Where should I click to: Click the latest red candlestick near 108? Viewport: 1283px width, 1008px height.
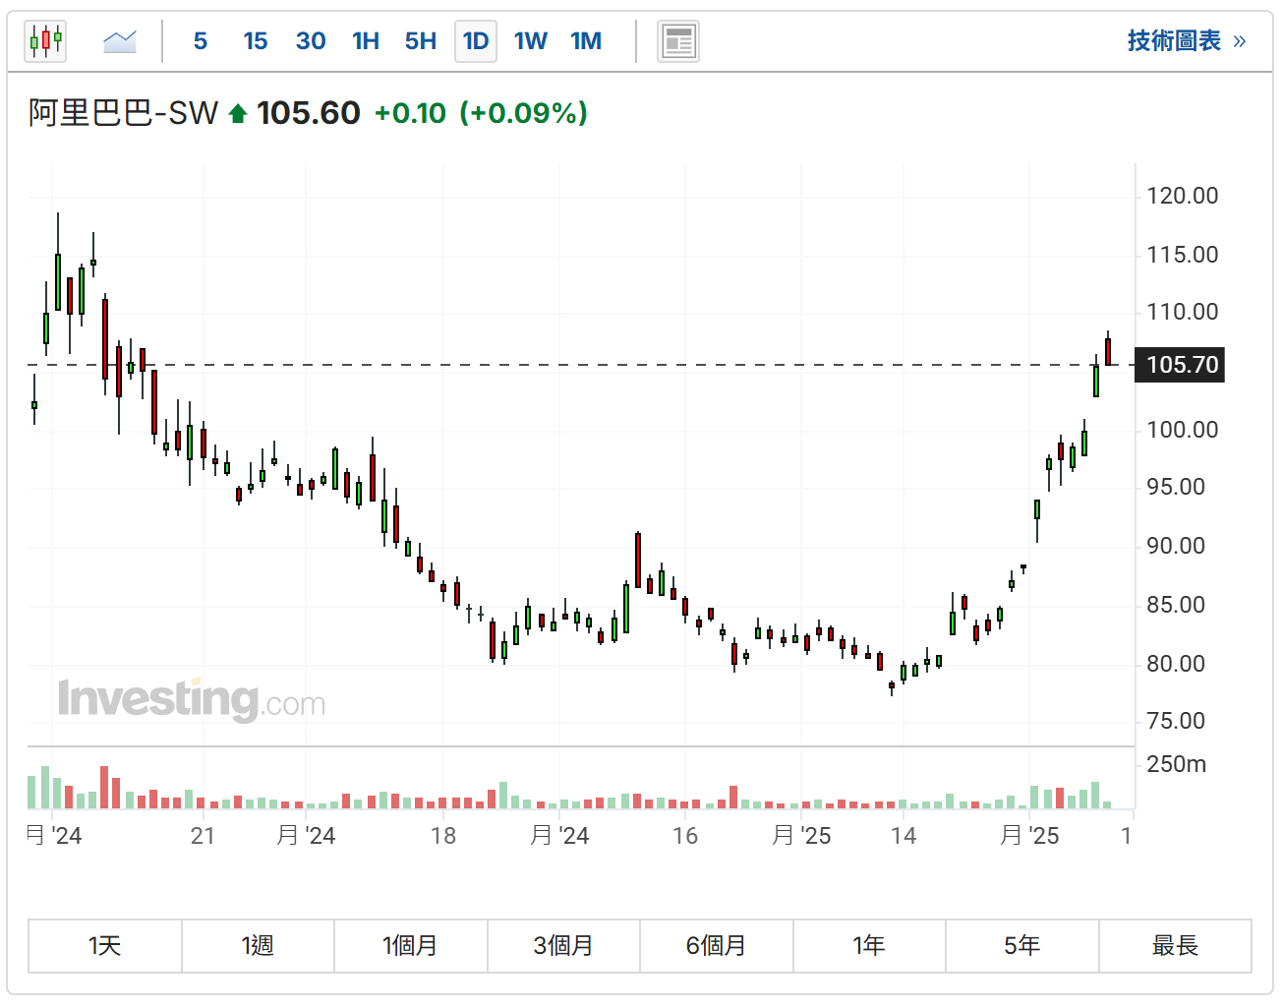click(1108, 350)
